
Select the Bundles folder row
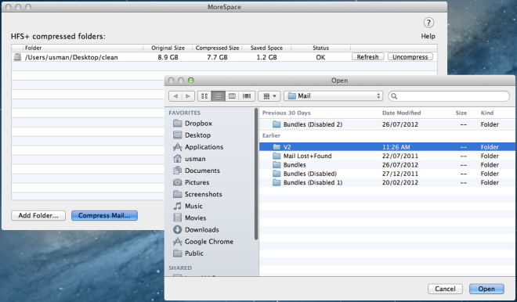coord(387,164)
